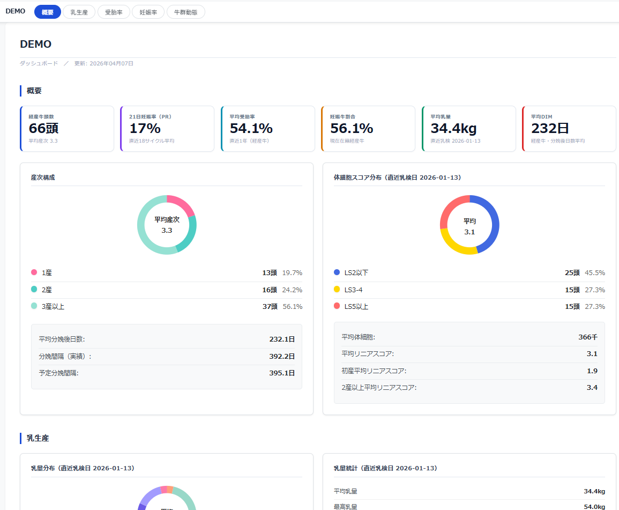Go to the 妊娠率 tab
This screenshot has height=510, width=619.
148,12
